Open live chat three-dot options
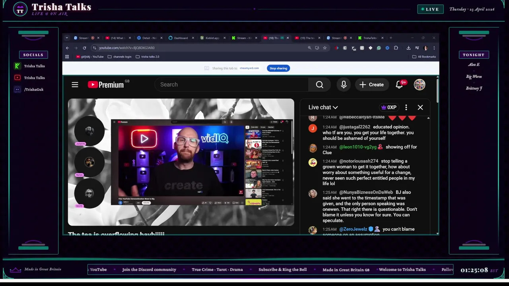509x286 pixels. tap(406, 107)
